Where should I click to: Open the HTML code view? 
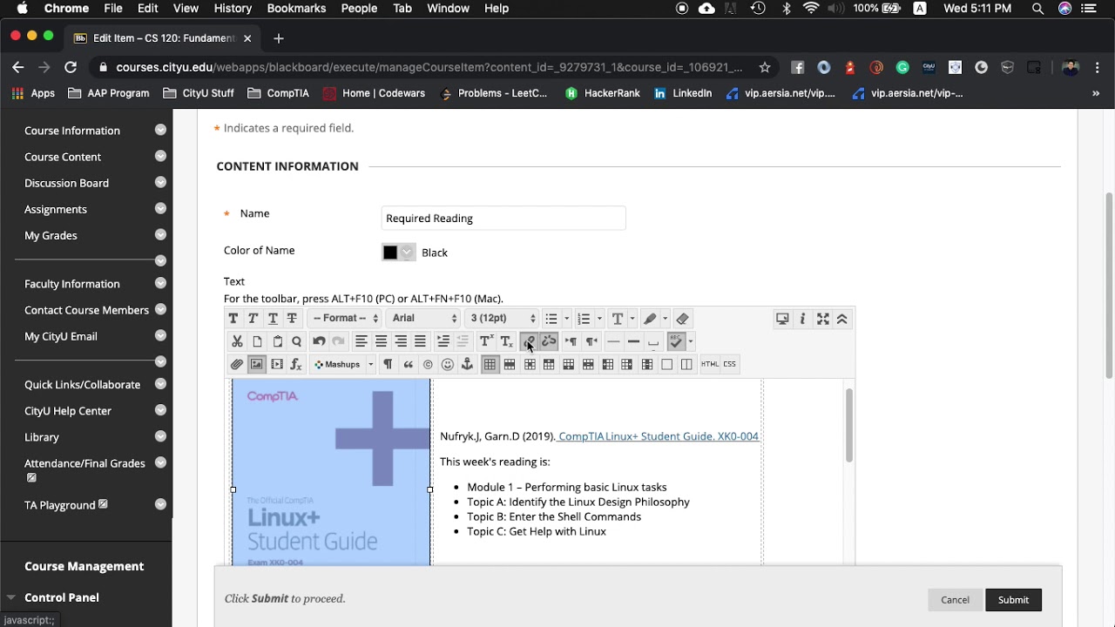click(710, 364)
